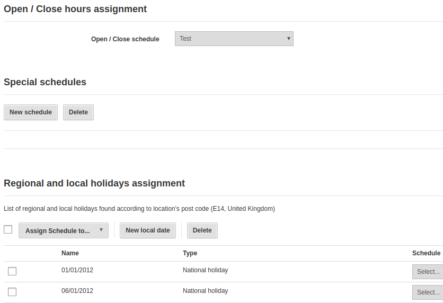This screenshot has height=303, width=443.
Task: Click the 06/01/2012 holiday name
Action: coord(77,291)
